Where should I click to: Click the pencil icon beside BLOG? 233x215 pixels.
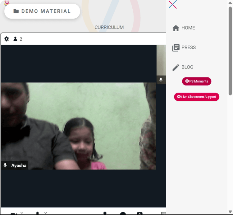176,68
